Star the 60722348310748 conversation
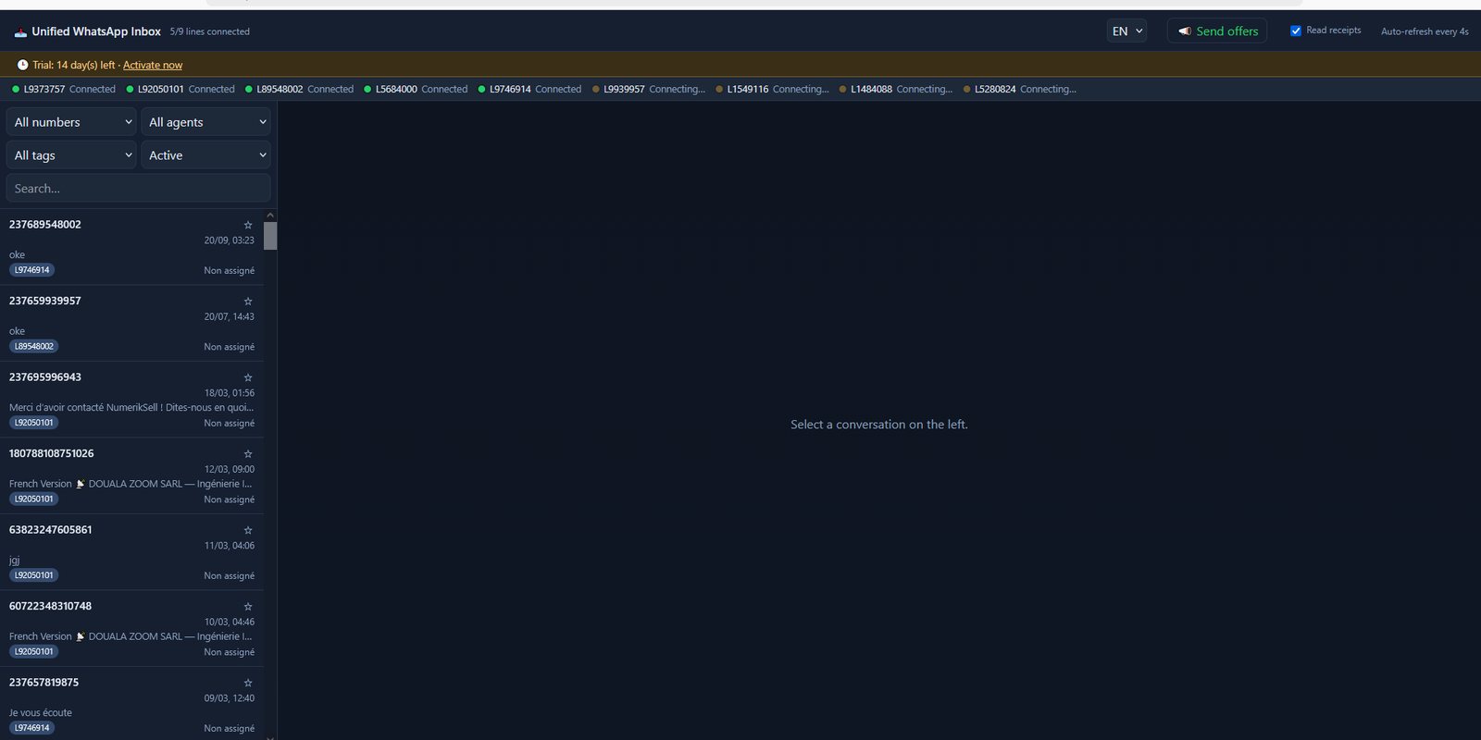This screenshot has width=1481, height=740. pyautogui.click(x=248, y=607)
